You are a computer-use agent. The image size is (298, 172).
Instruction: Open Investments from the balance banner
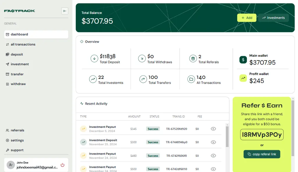point(273,18)
